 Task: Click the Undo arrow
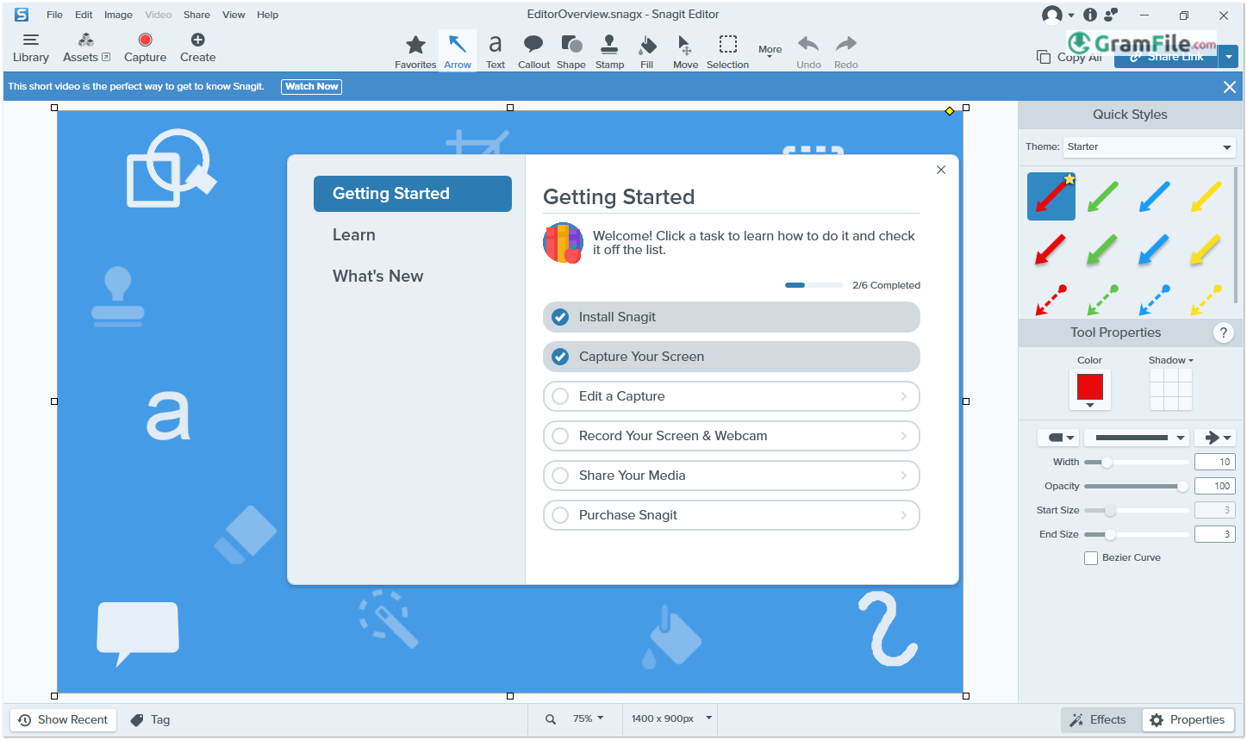click(x=808, y=52)
